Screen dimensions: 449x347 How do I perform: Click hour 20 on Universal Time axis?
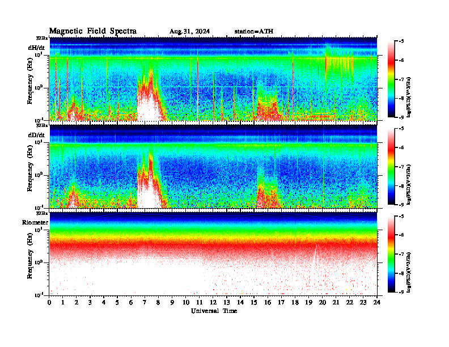coord(322,302)
